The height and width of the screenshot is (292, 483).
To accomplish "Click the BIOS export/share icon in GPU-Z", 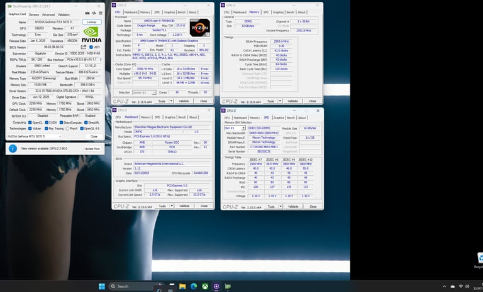I will pyautogui.click(x=84, y=47).
